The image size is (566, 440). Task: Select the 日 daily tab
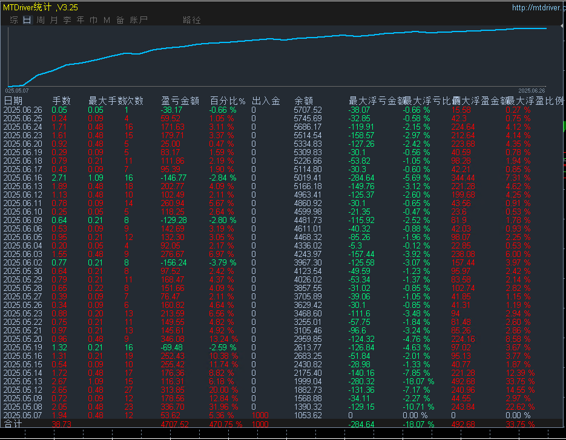coord(27,20)
